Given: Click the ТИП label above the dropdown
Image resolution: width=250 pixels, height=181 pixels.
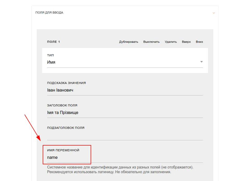Looking at the screenshot, I should (50, 55).
